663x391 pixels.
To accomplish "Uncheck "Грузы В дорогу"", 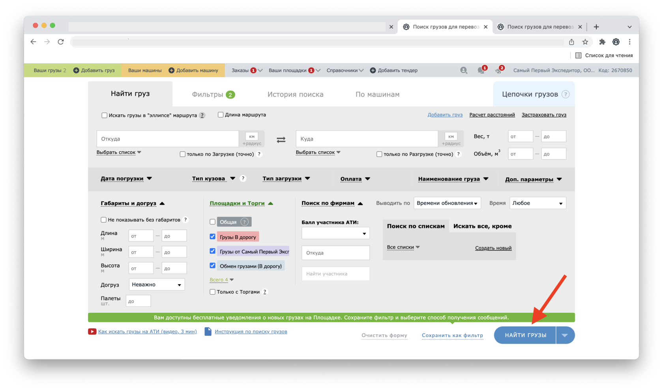I will tap(212, 236).
